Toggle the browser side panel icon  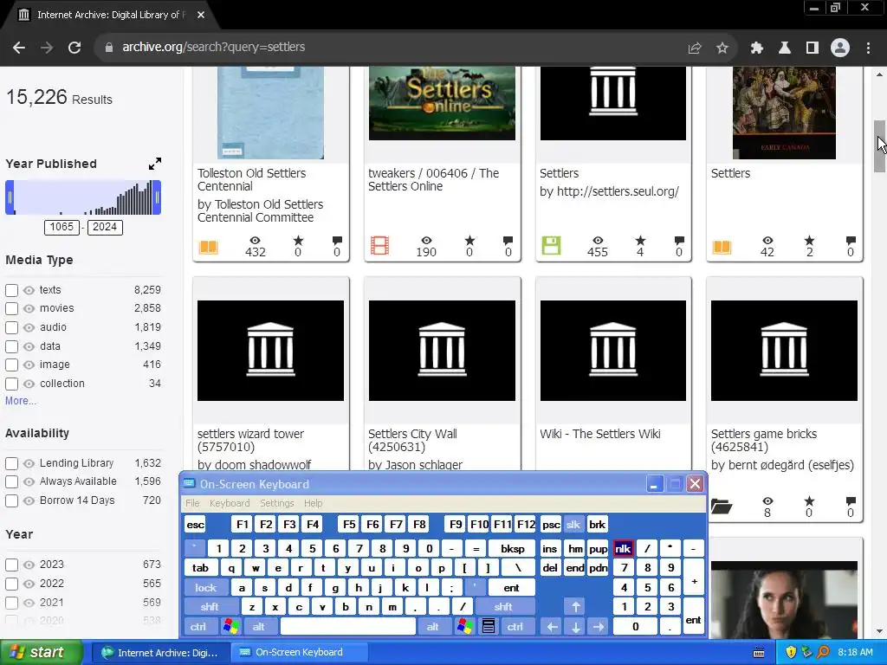(813, 48)
